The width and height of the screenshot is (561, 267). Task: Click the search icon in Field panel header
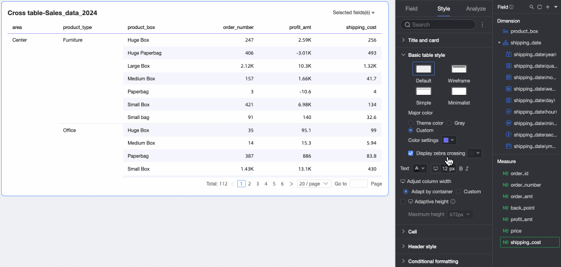(531, 7)
